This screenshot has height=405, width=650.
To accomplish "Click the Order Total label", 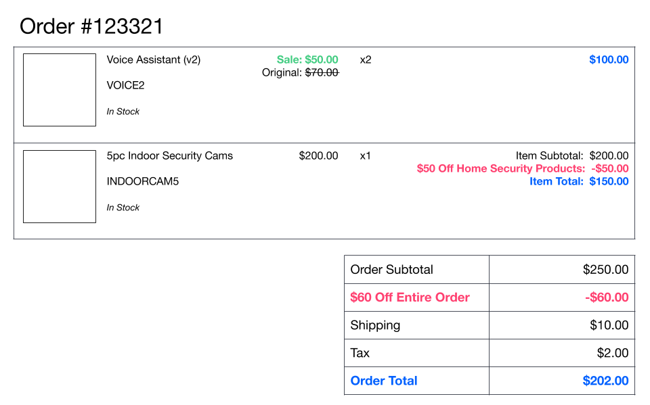I will click(x=384, y=381).
